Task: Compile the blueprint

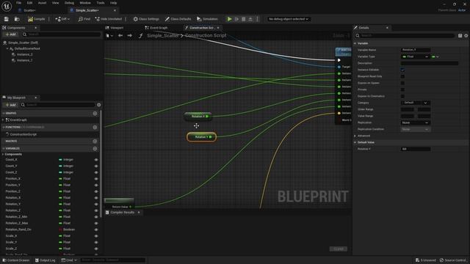Action: click(37, 19)
